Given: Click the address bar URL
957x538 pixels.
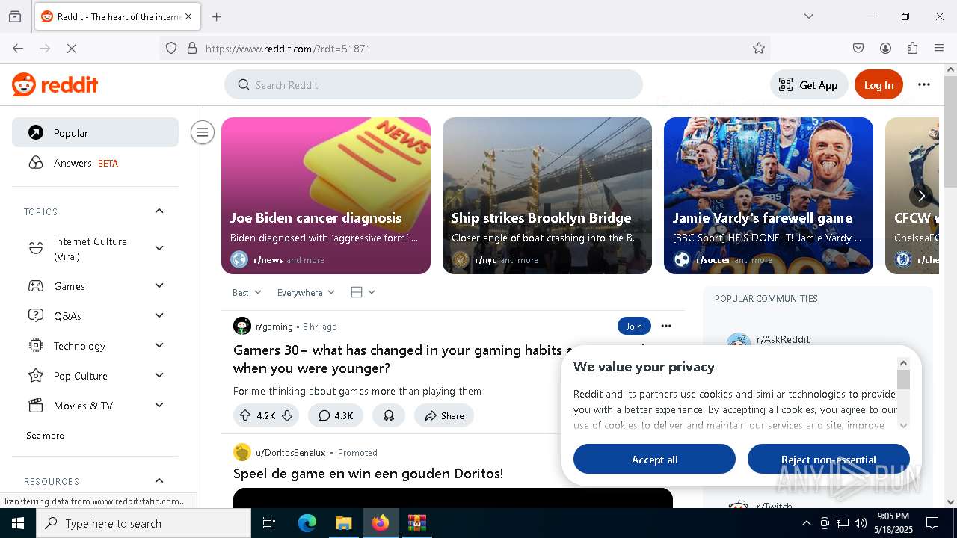Looking at the screenshot, I should point(288,49).
